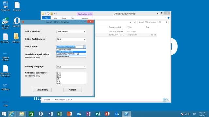Open PowerPoint from the taskbar

click(69, 114)
